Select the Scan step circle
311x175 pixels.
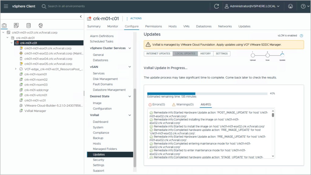[267, 55]
